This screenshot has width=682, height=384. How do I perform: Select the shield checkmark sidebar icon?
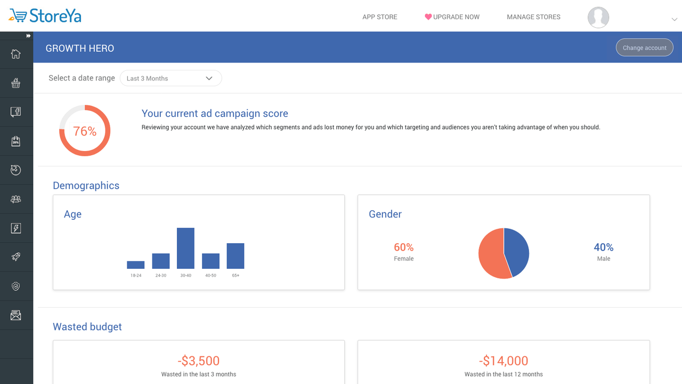point(16,286)
